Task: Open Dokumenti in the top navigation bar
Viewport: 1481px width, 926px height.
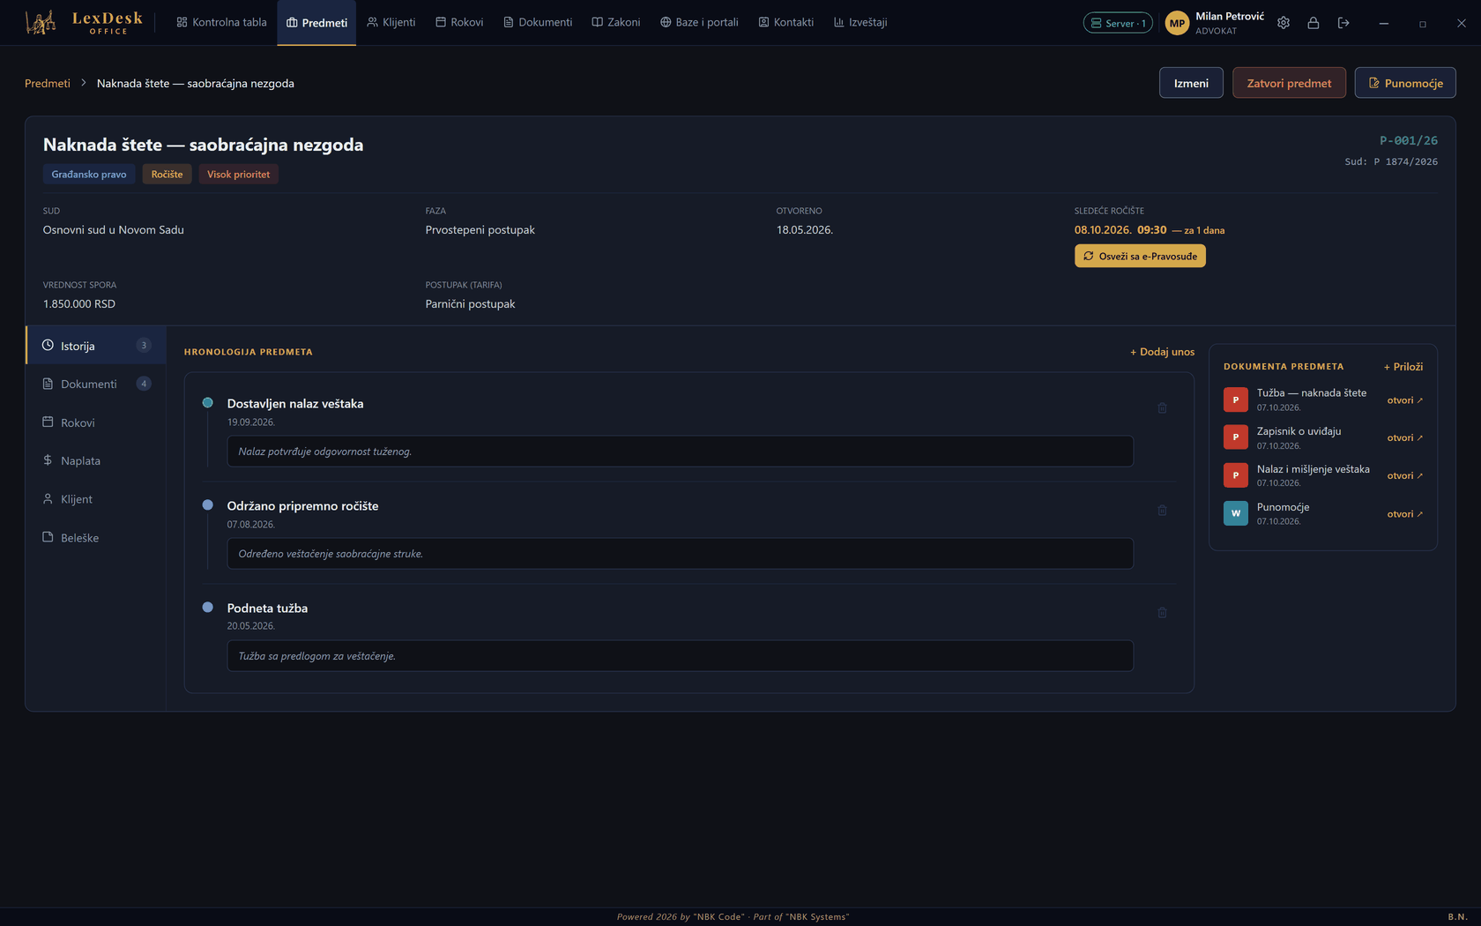Action: pyautogui.click(x=538, y=23)
